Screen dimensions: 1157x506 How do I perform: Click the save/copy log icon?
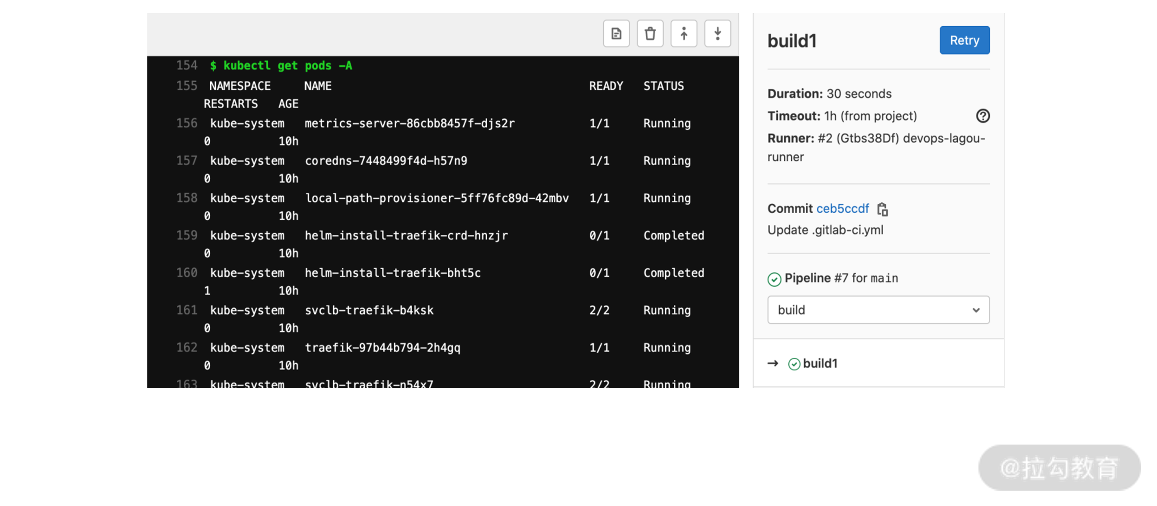(x=616, y=33)
